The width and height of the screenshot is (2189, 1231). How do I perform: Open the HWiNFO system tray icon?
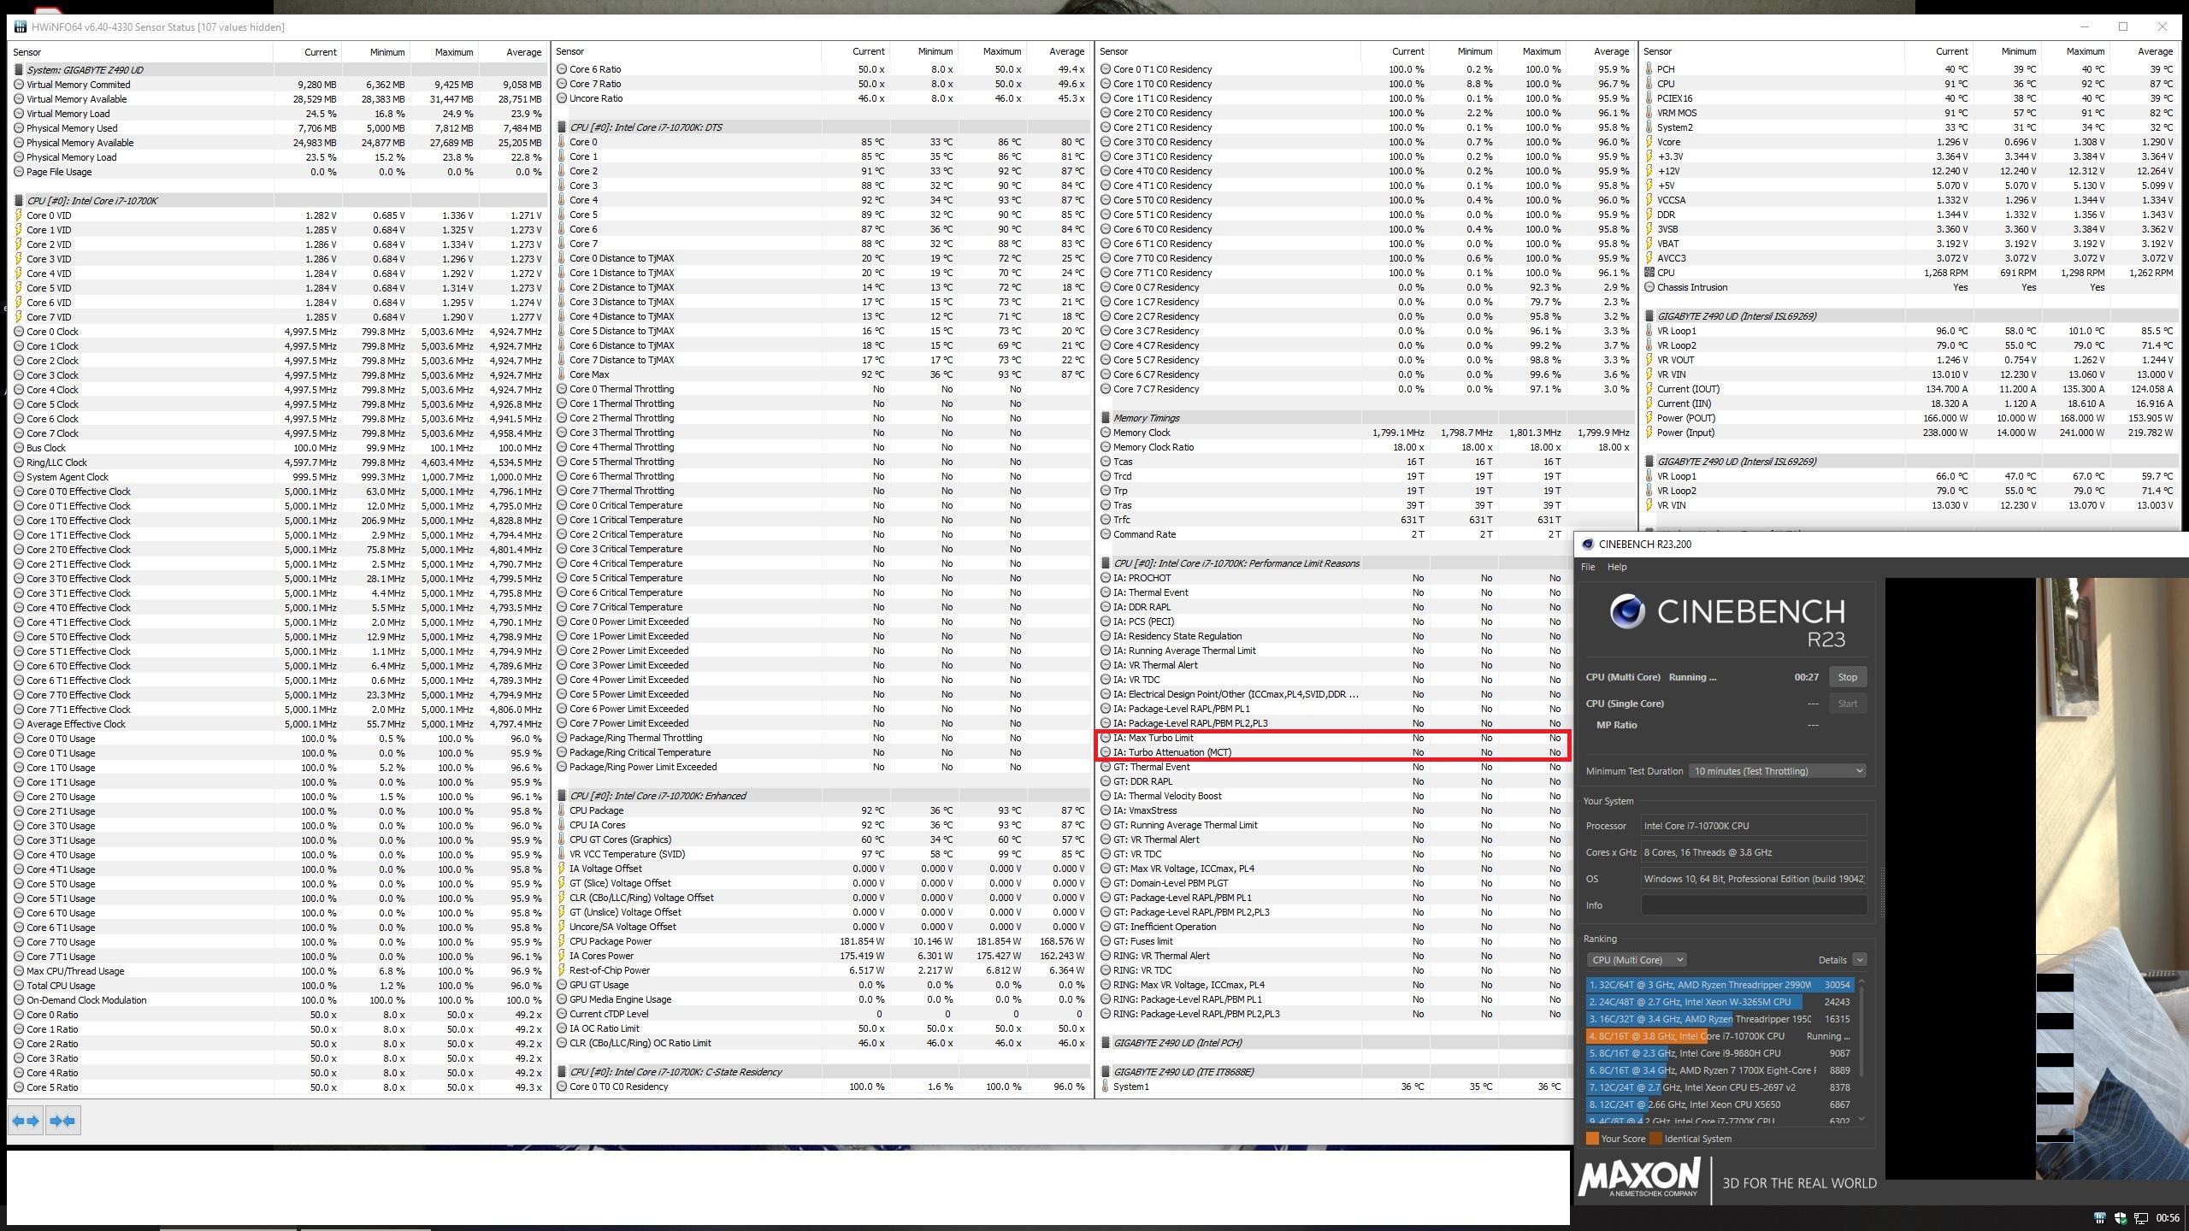pyautogui.click(x=2099, y=1217)
